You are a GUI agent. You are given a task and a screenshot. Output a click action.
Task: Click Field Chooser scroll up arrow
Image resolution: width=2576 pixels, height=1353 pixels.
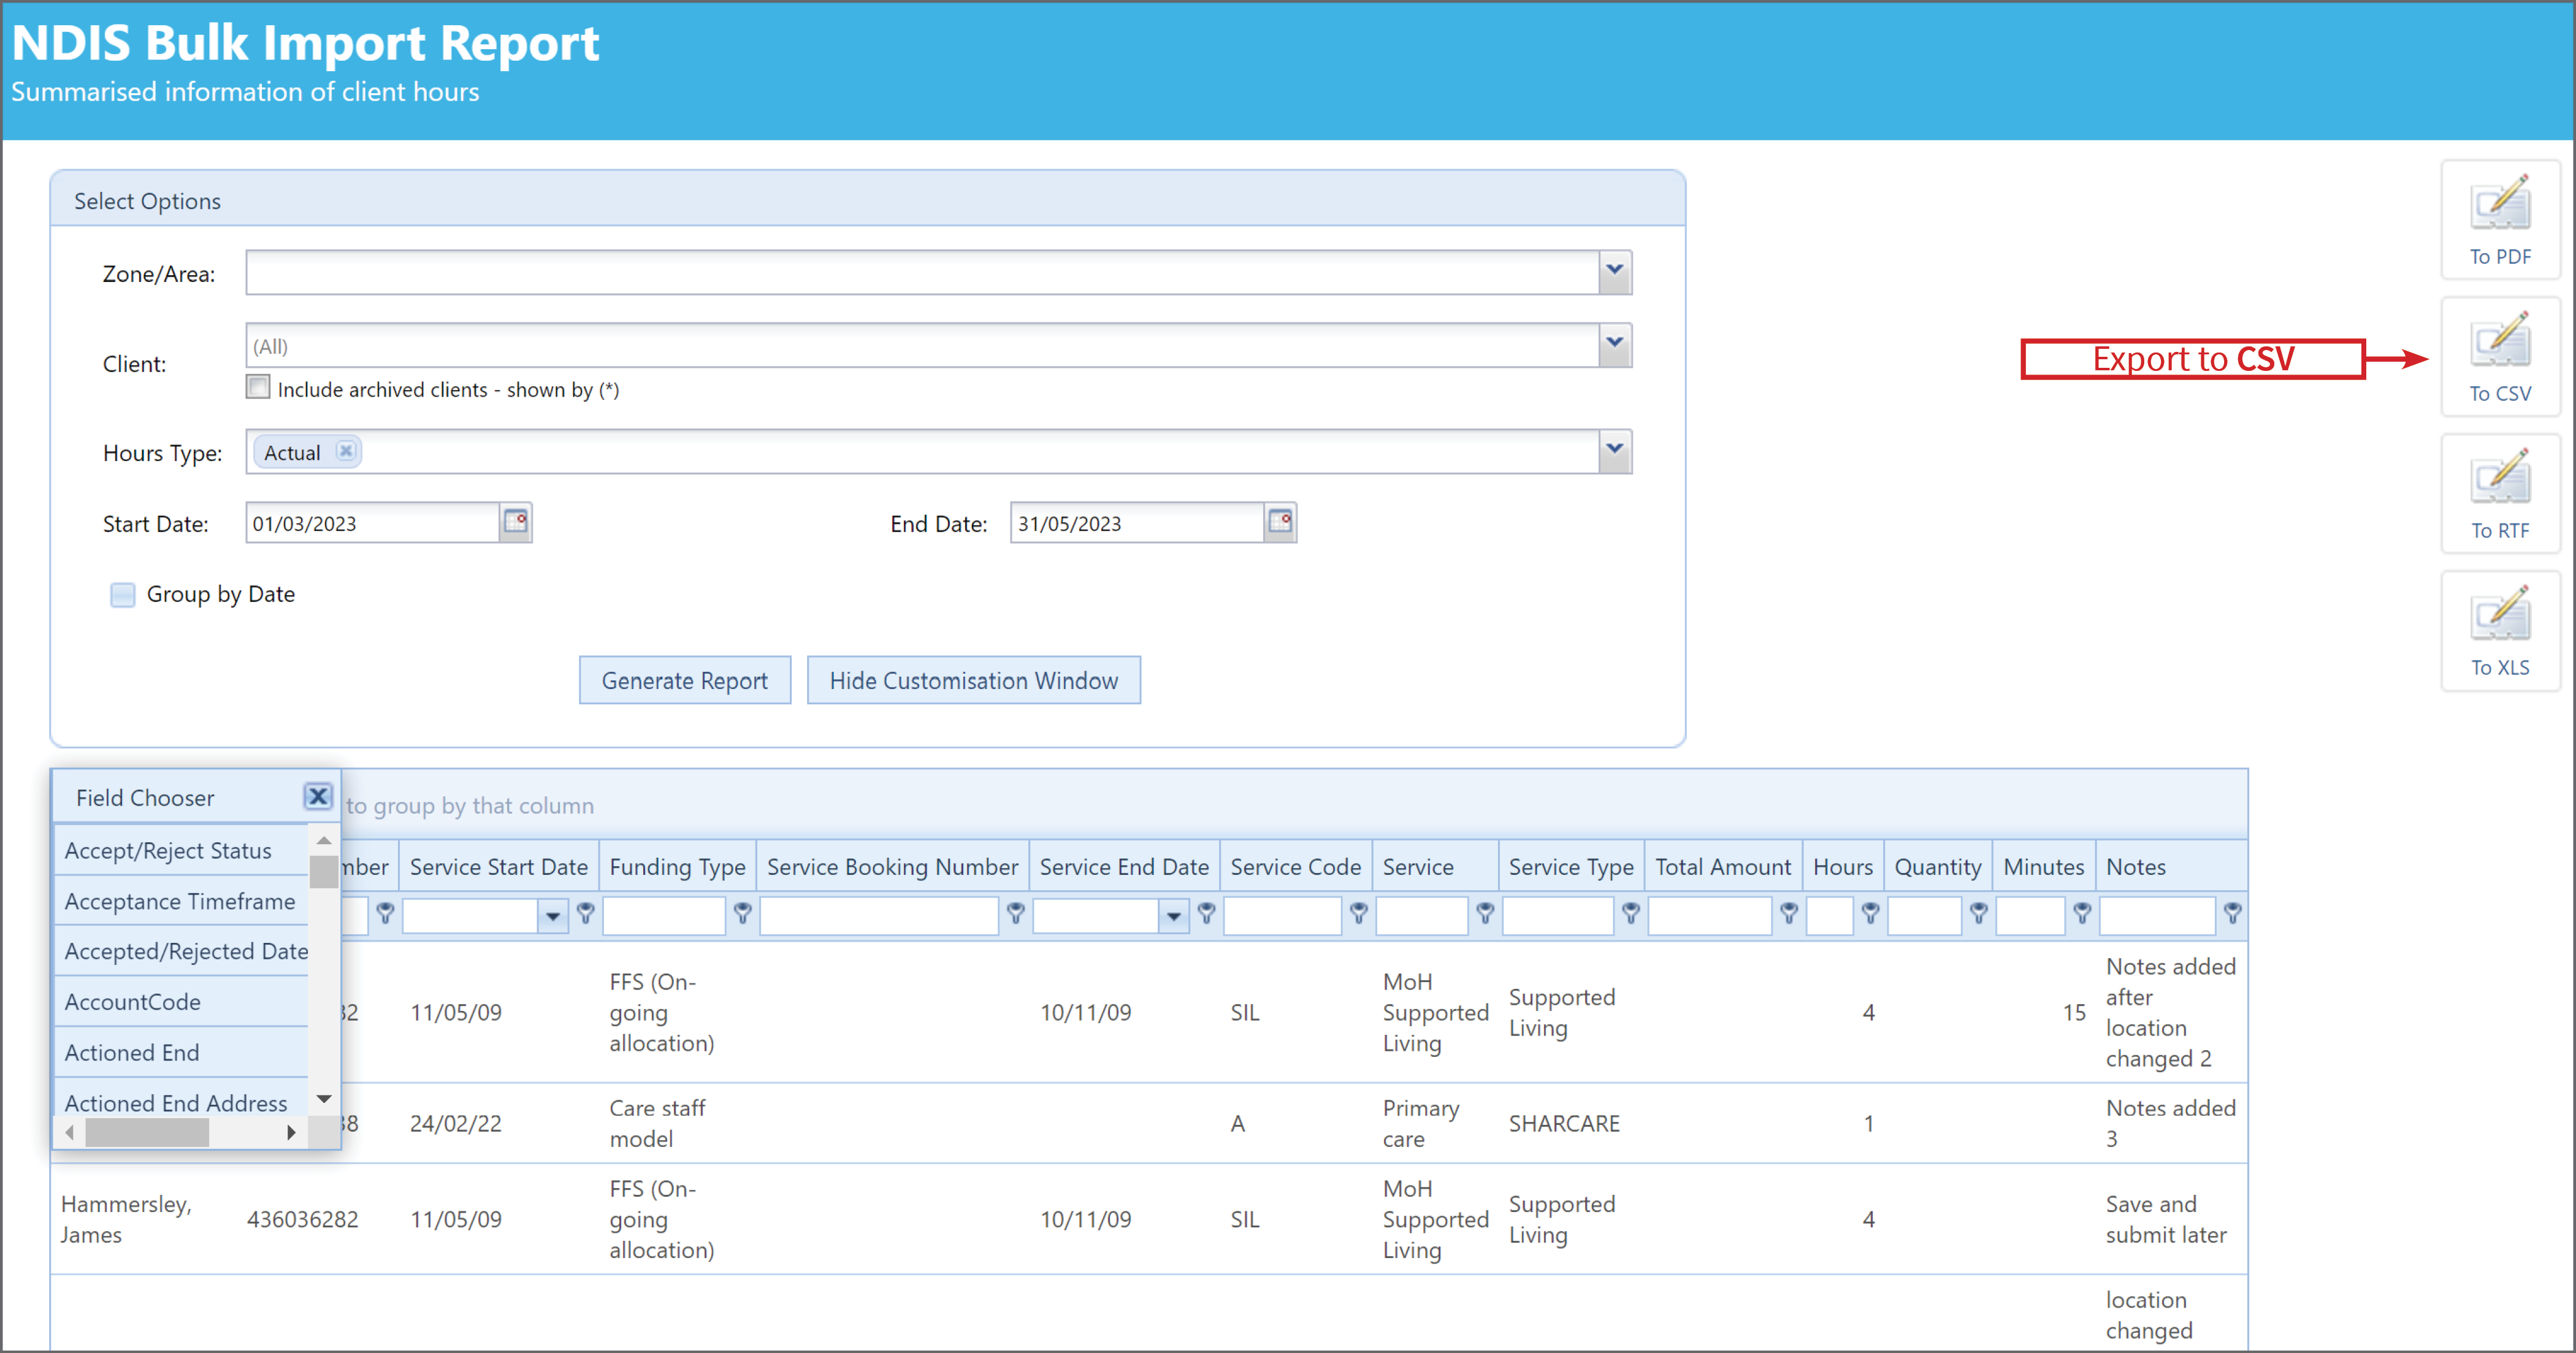[323, 840]
